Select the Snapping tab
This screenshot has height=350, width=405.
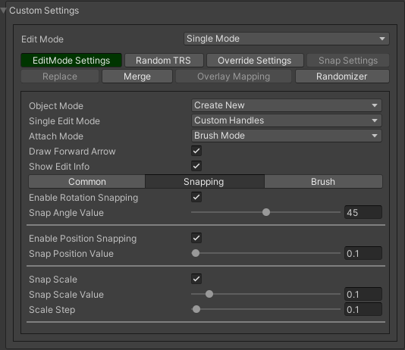pos(205,182)
